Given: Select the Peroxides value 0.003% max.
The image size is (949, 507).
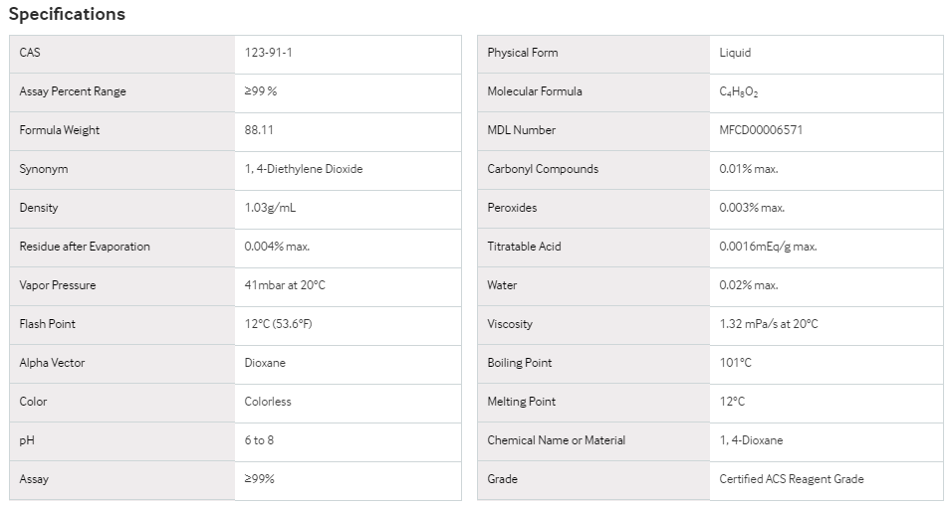Looking at the screenshot, I should [x=752, y=207].
